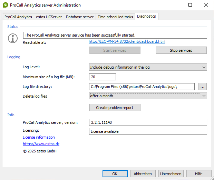Image resolution: width=214 pixels, height=180 pixels.
Task: Click the maximum log file size field
Action: click(102, 77)
